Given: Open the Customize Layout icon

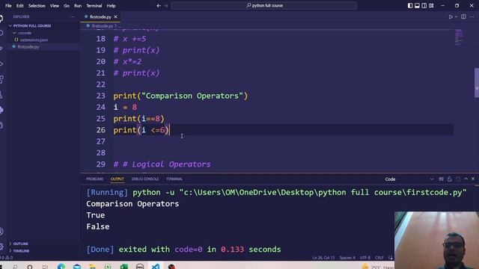Looking at the screenshot, I should (x=431, y=5).
